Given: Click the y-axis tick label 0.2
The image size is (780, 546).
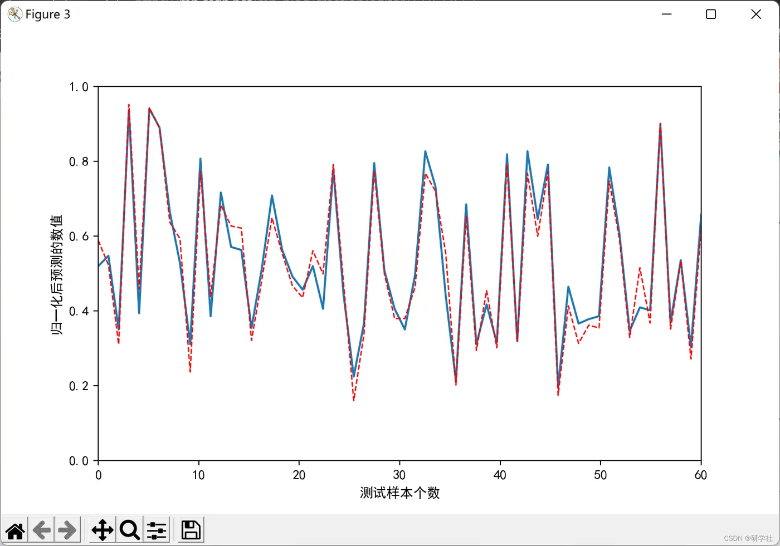Looking at the screenshot, I should pyautogui.click(x=79, y=386).
